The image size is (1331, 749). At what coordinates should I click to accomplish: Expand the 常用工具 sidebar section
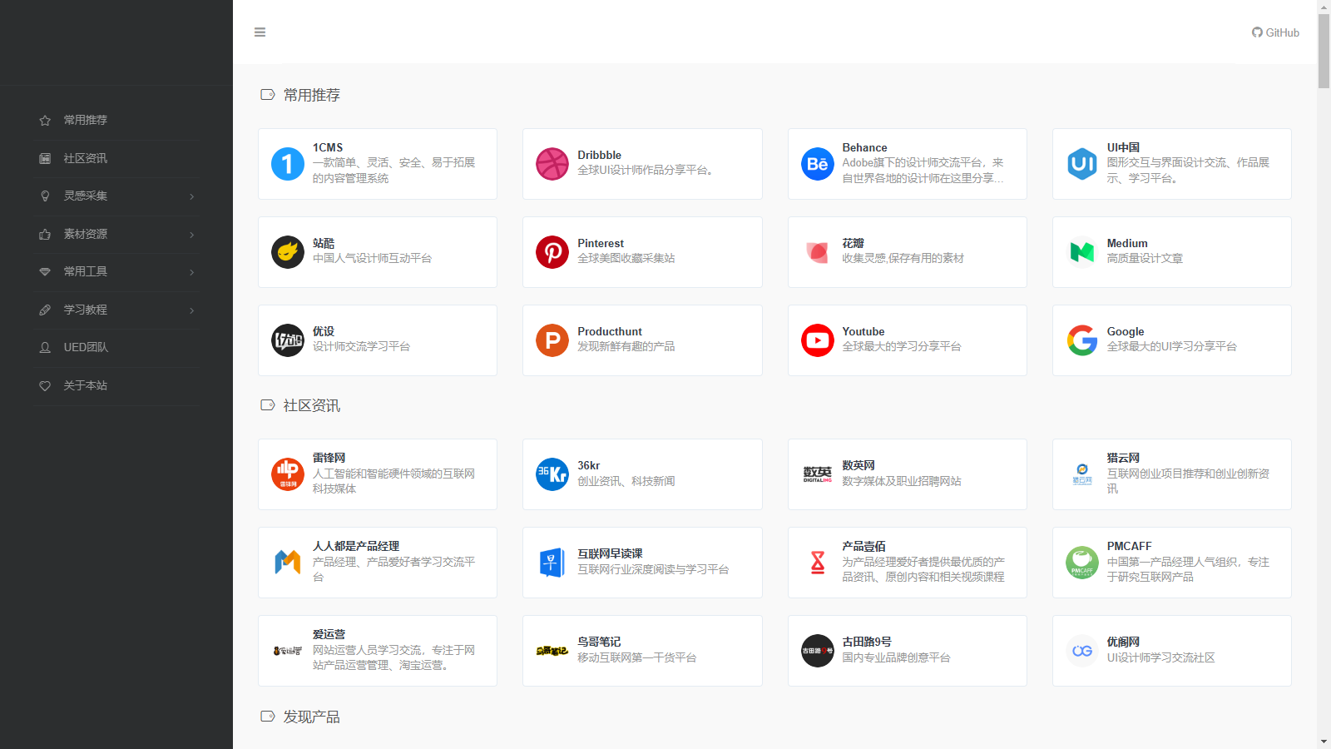coord(116,271)
